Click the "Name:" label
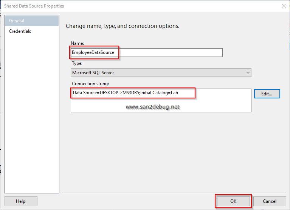Screen dimensions: 290x210 [x=78, y=43]
